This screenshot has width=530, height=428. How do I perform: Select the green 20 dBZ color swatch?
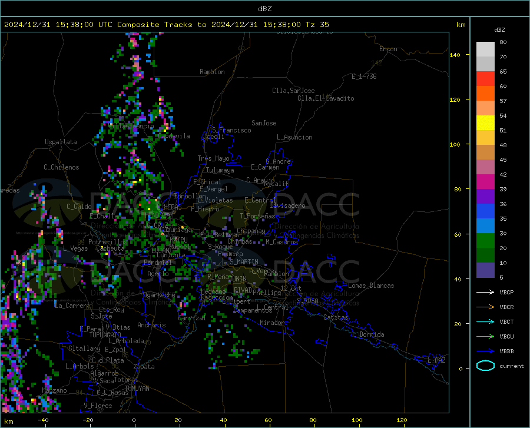485,241
